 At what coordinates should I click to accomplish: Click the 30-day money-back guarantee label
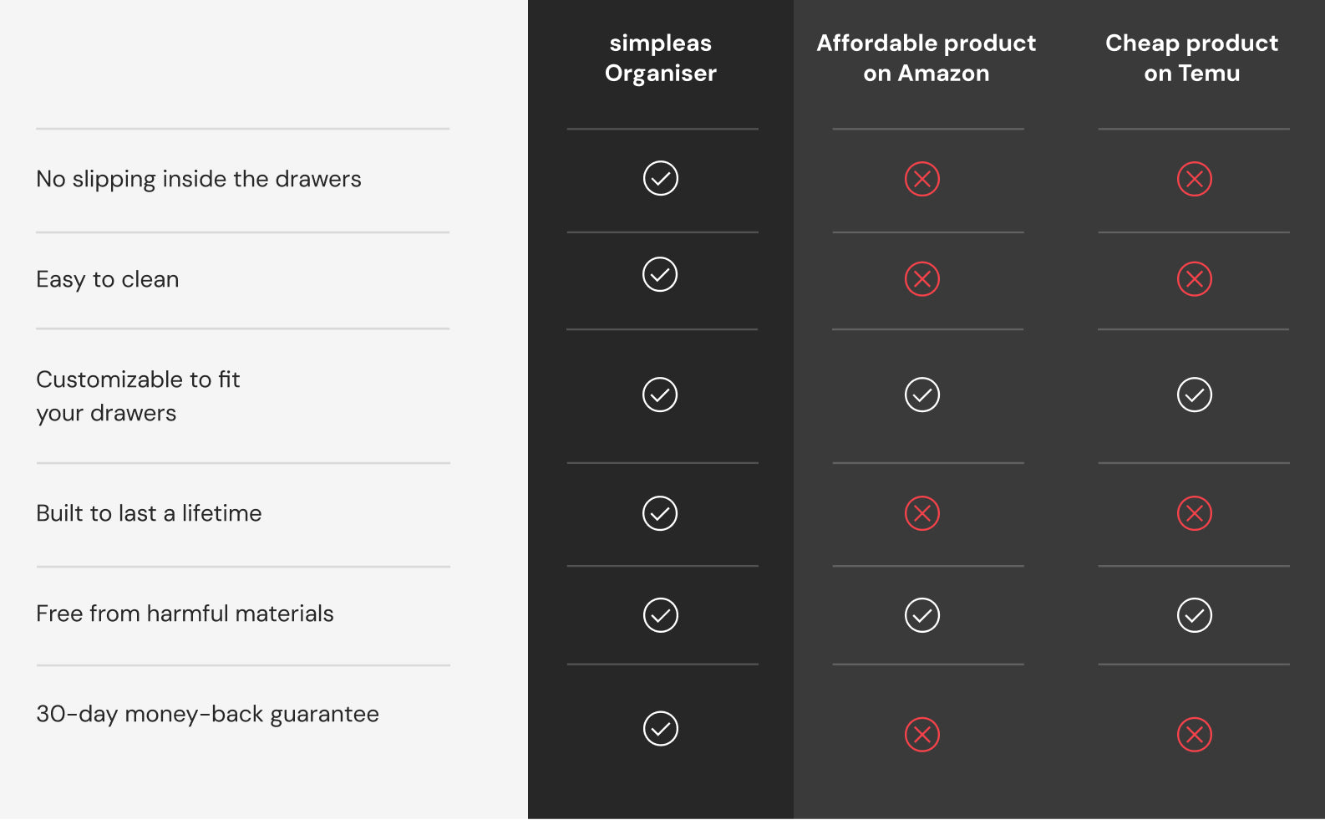point(207,714)
